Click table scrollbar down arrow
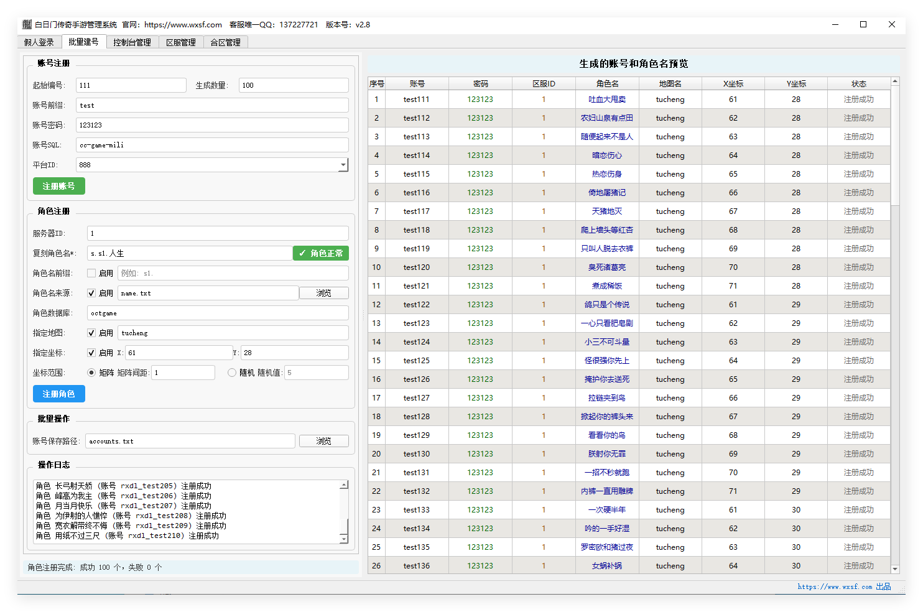The height and width of the screenshot is (612, 923). [x=895, y=568]
